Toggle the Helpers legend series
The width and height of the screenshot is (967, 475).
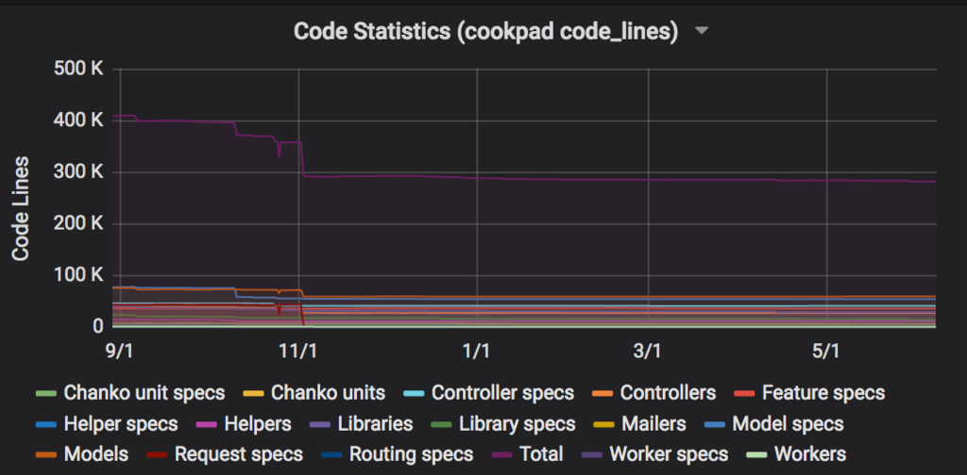pos(258,424)
